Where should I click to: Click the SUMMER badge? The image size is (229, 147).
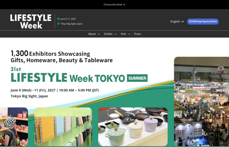click(137, 78)
